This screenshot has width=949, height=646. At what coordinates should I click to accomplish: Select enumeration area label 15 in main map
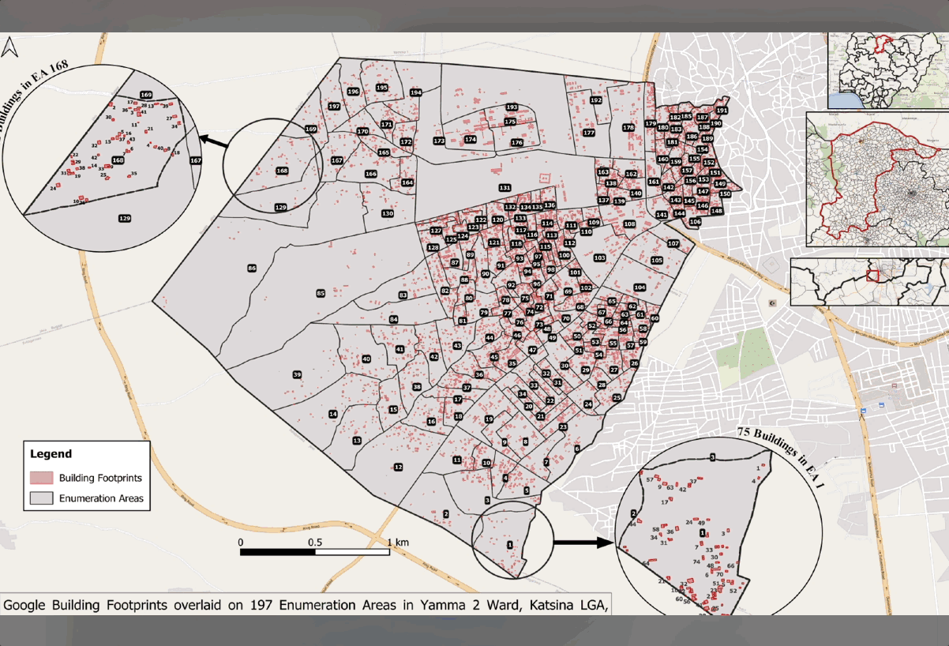click(393, 409)
